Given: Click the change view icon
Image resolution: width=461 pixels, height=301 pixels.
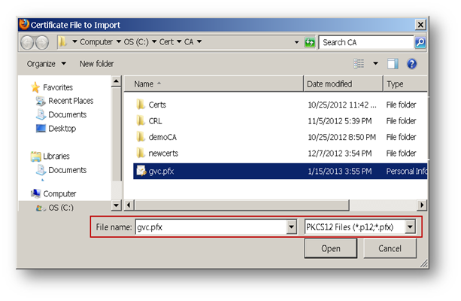Looking at the screenshot, I should [359, 64].
